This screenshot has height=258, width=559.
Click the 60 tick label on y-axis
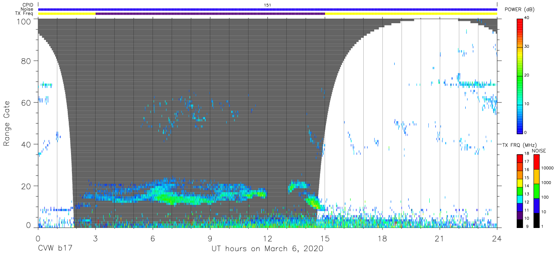[27, 102]
